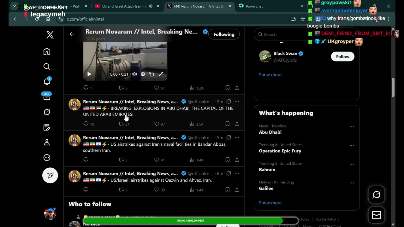Follow Black Swan account

342,57
